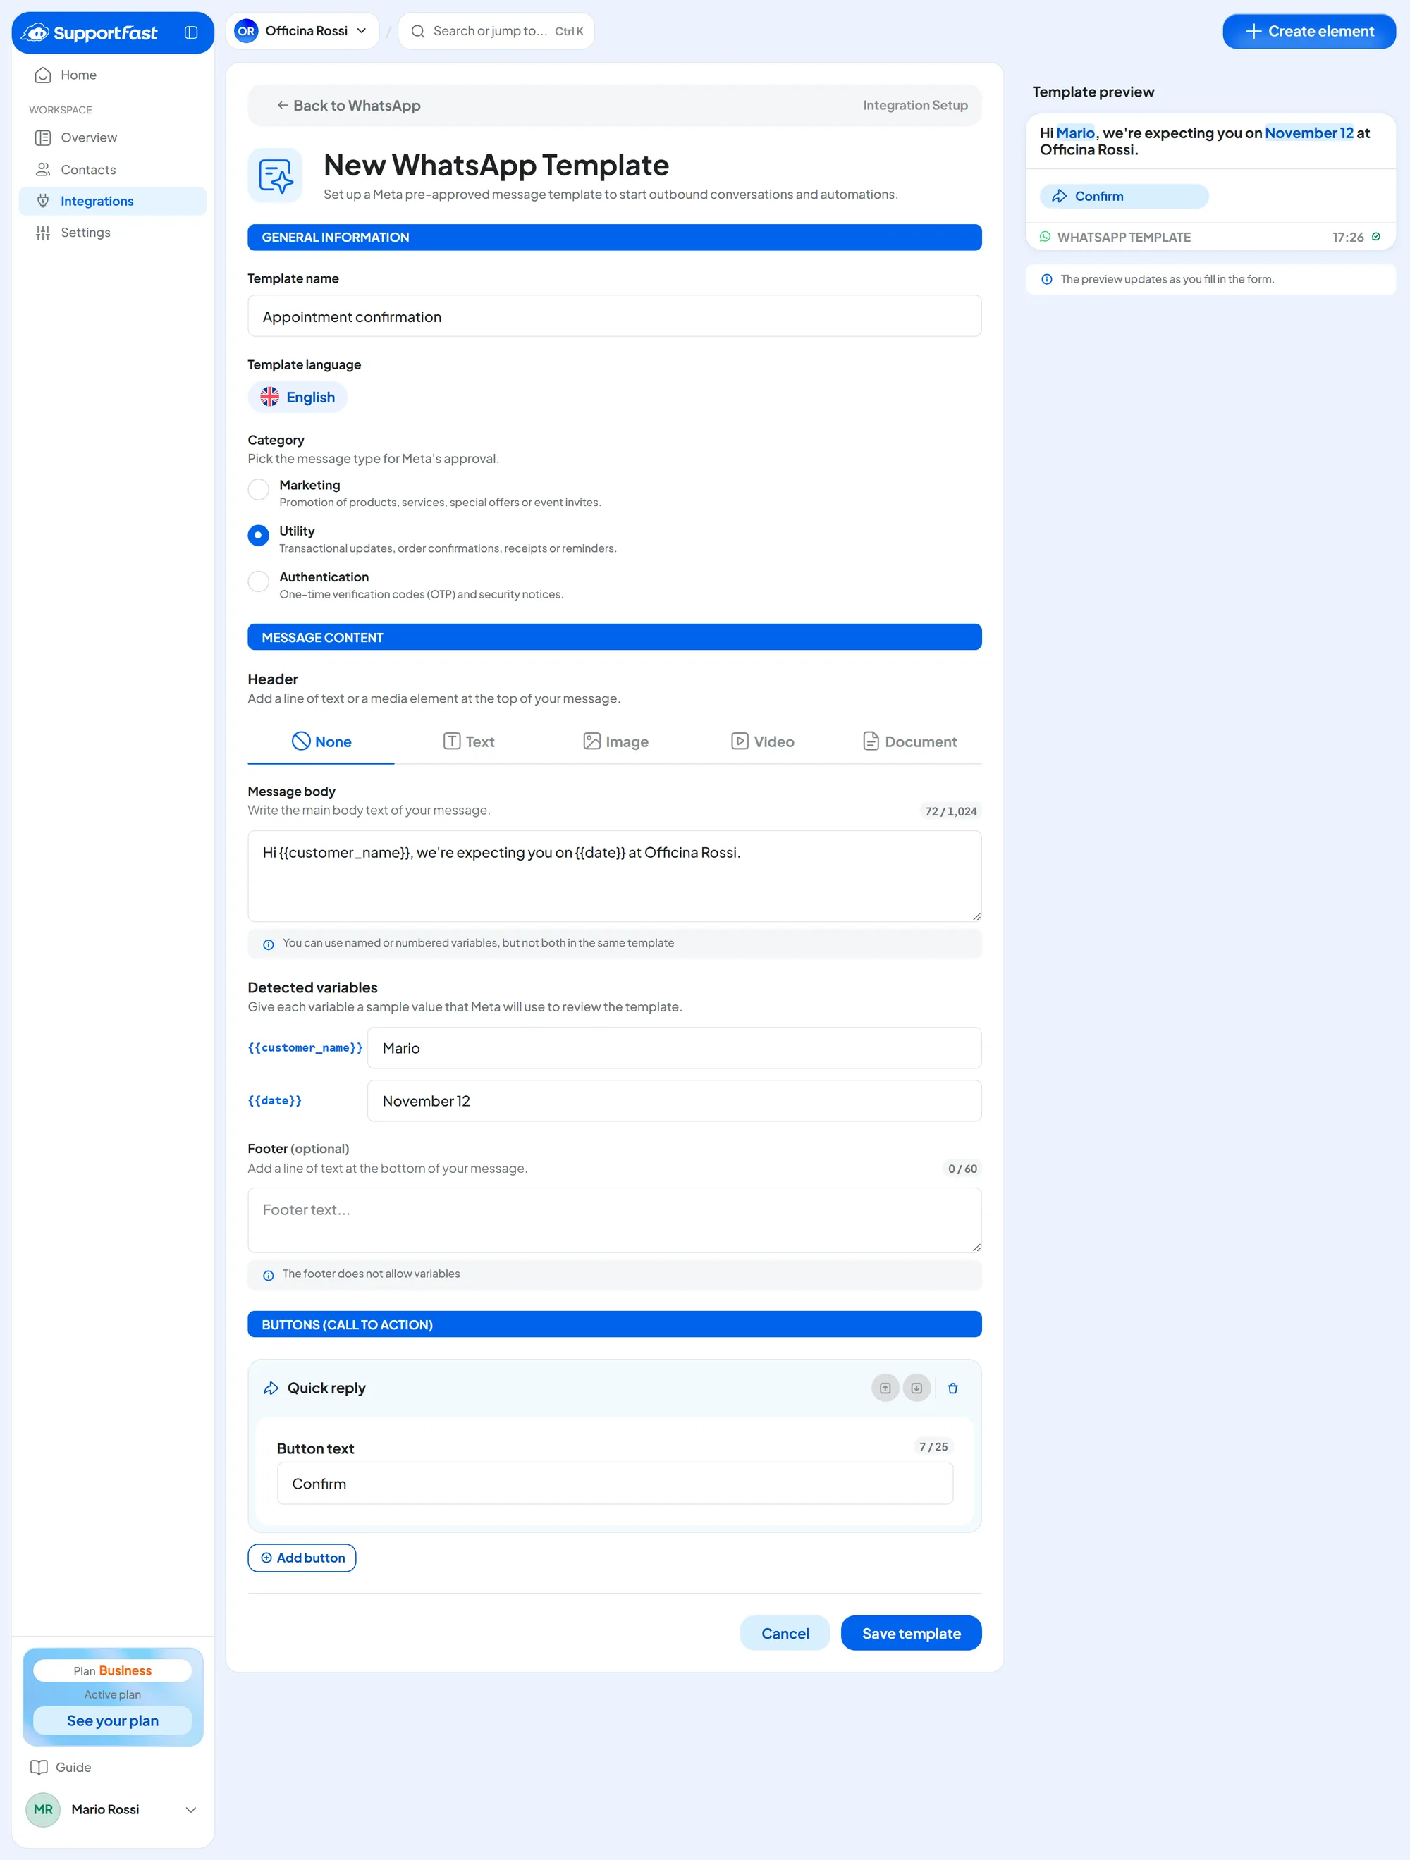This screenshot has width=1410, height=1860.
Task: Expand Officina Rossi workspace dropdown
Action: click(303, 31)
